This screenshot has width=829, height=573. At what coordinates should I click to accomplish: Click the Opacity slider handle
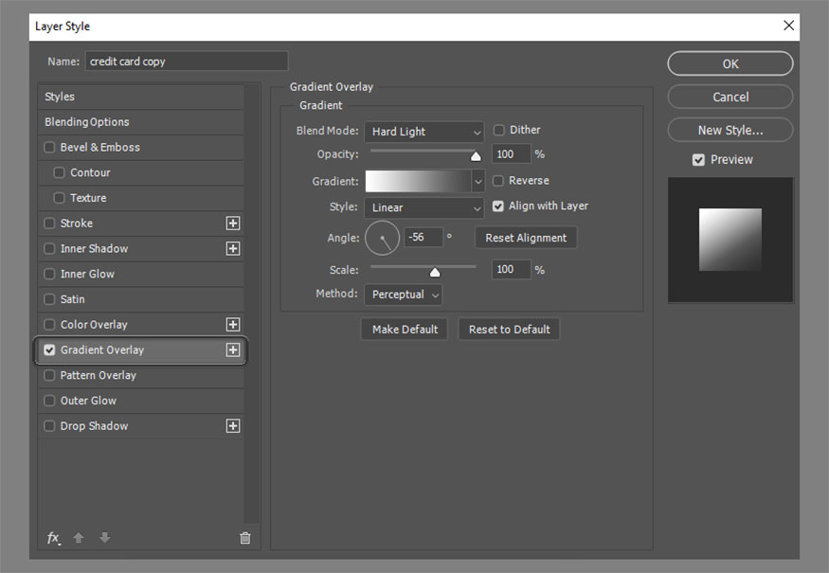click(476, 156)
